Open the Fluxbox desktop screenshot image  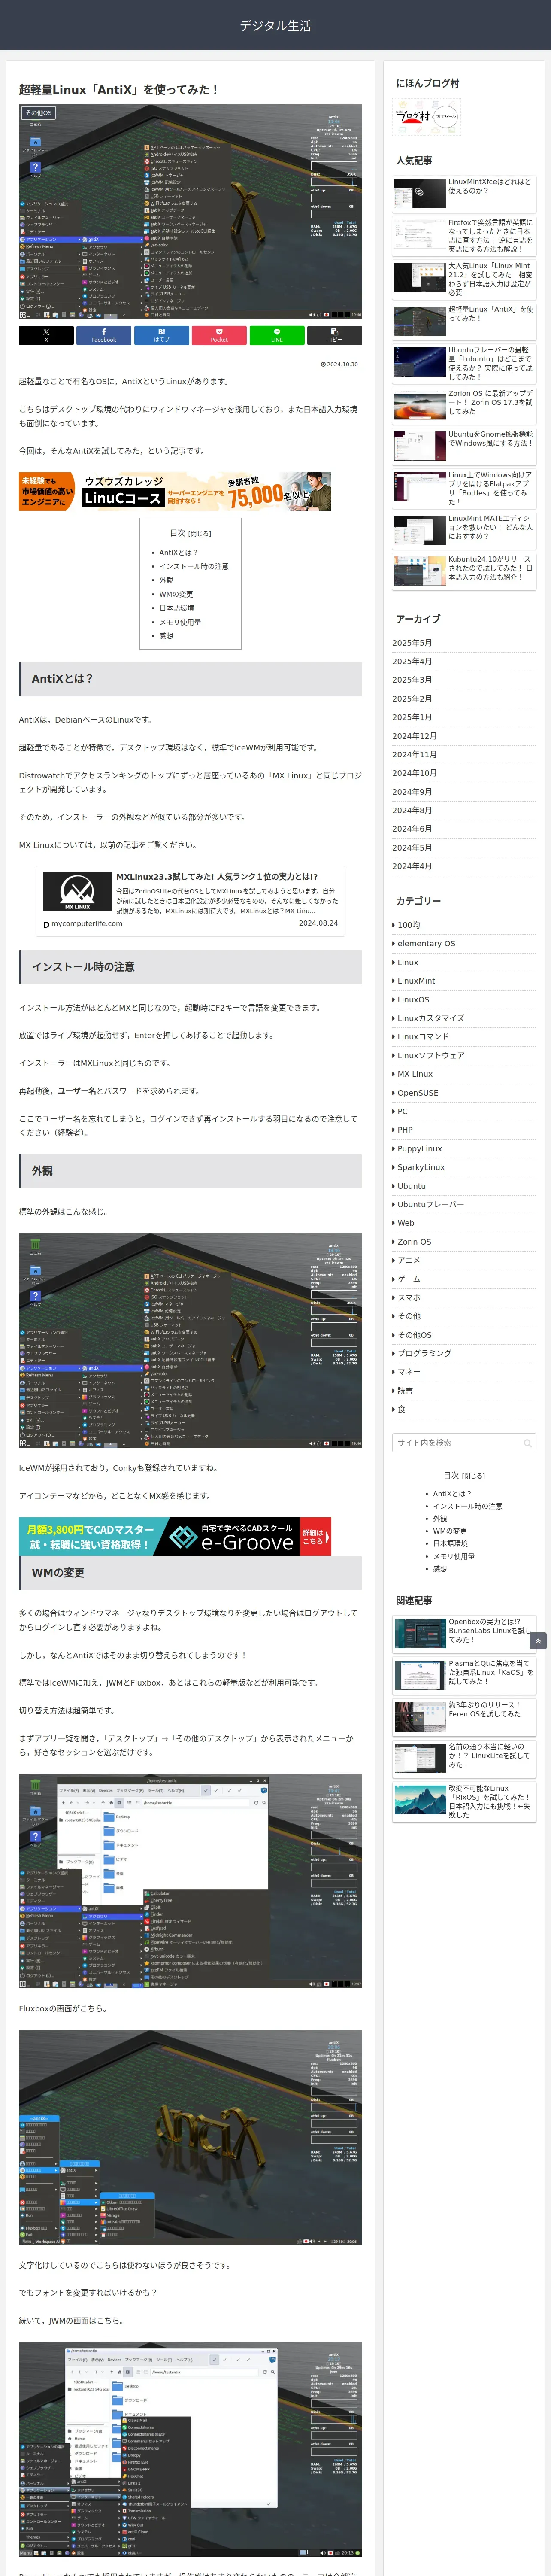coord(190,2137)
